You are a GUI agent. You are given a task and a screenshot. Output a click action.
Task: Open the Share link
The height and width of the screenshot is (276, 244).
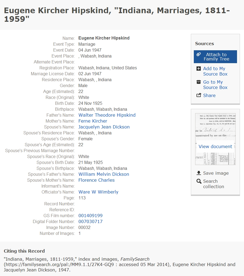tap(209, 95)
